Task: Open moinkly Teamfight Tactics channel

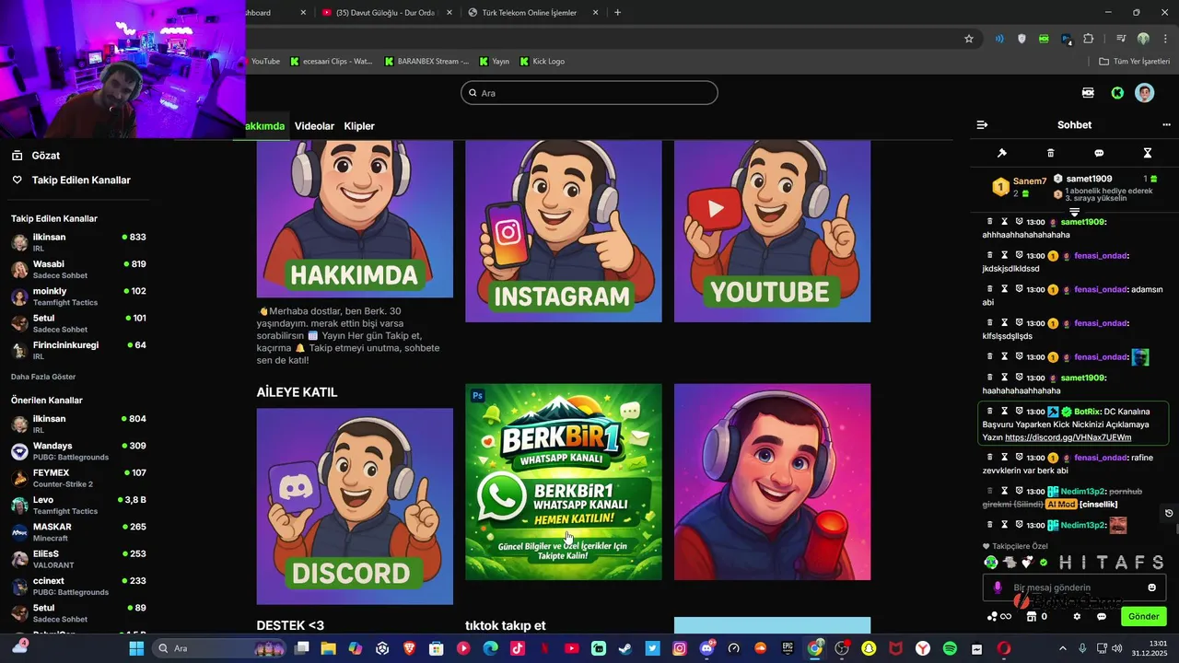Action: pos(78,296)
